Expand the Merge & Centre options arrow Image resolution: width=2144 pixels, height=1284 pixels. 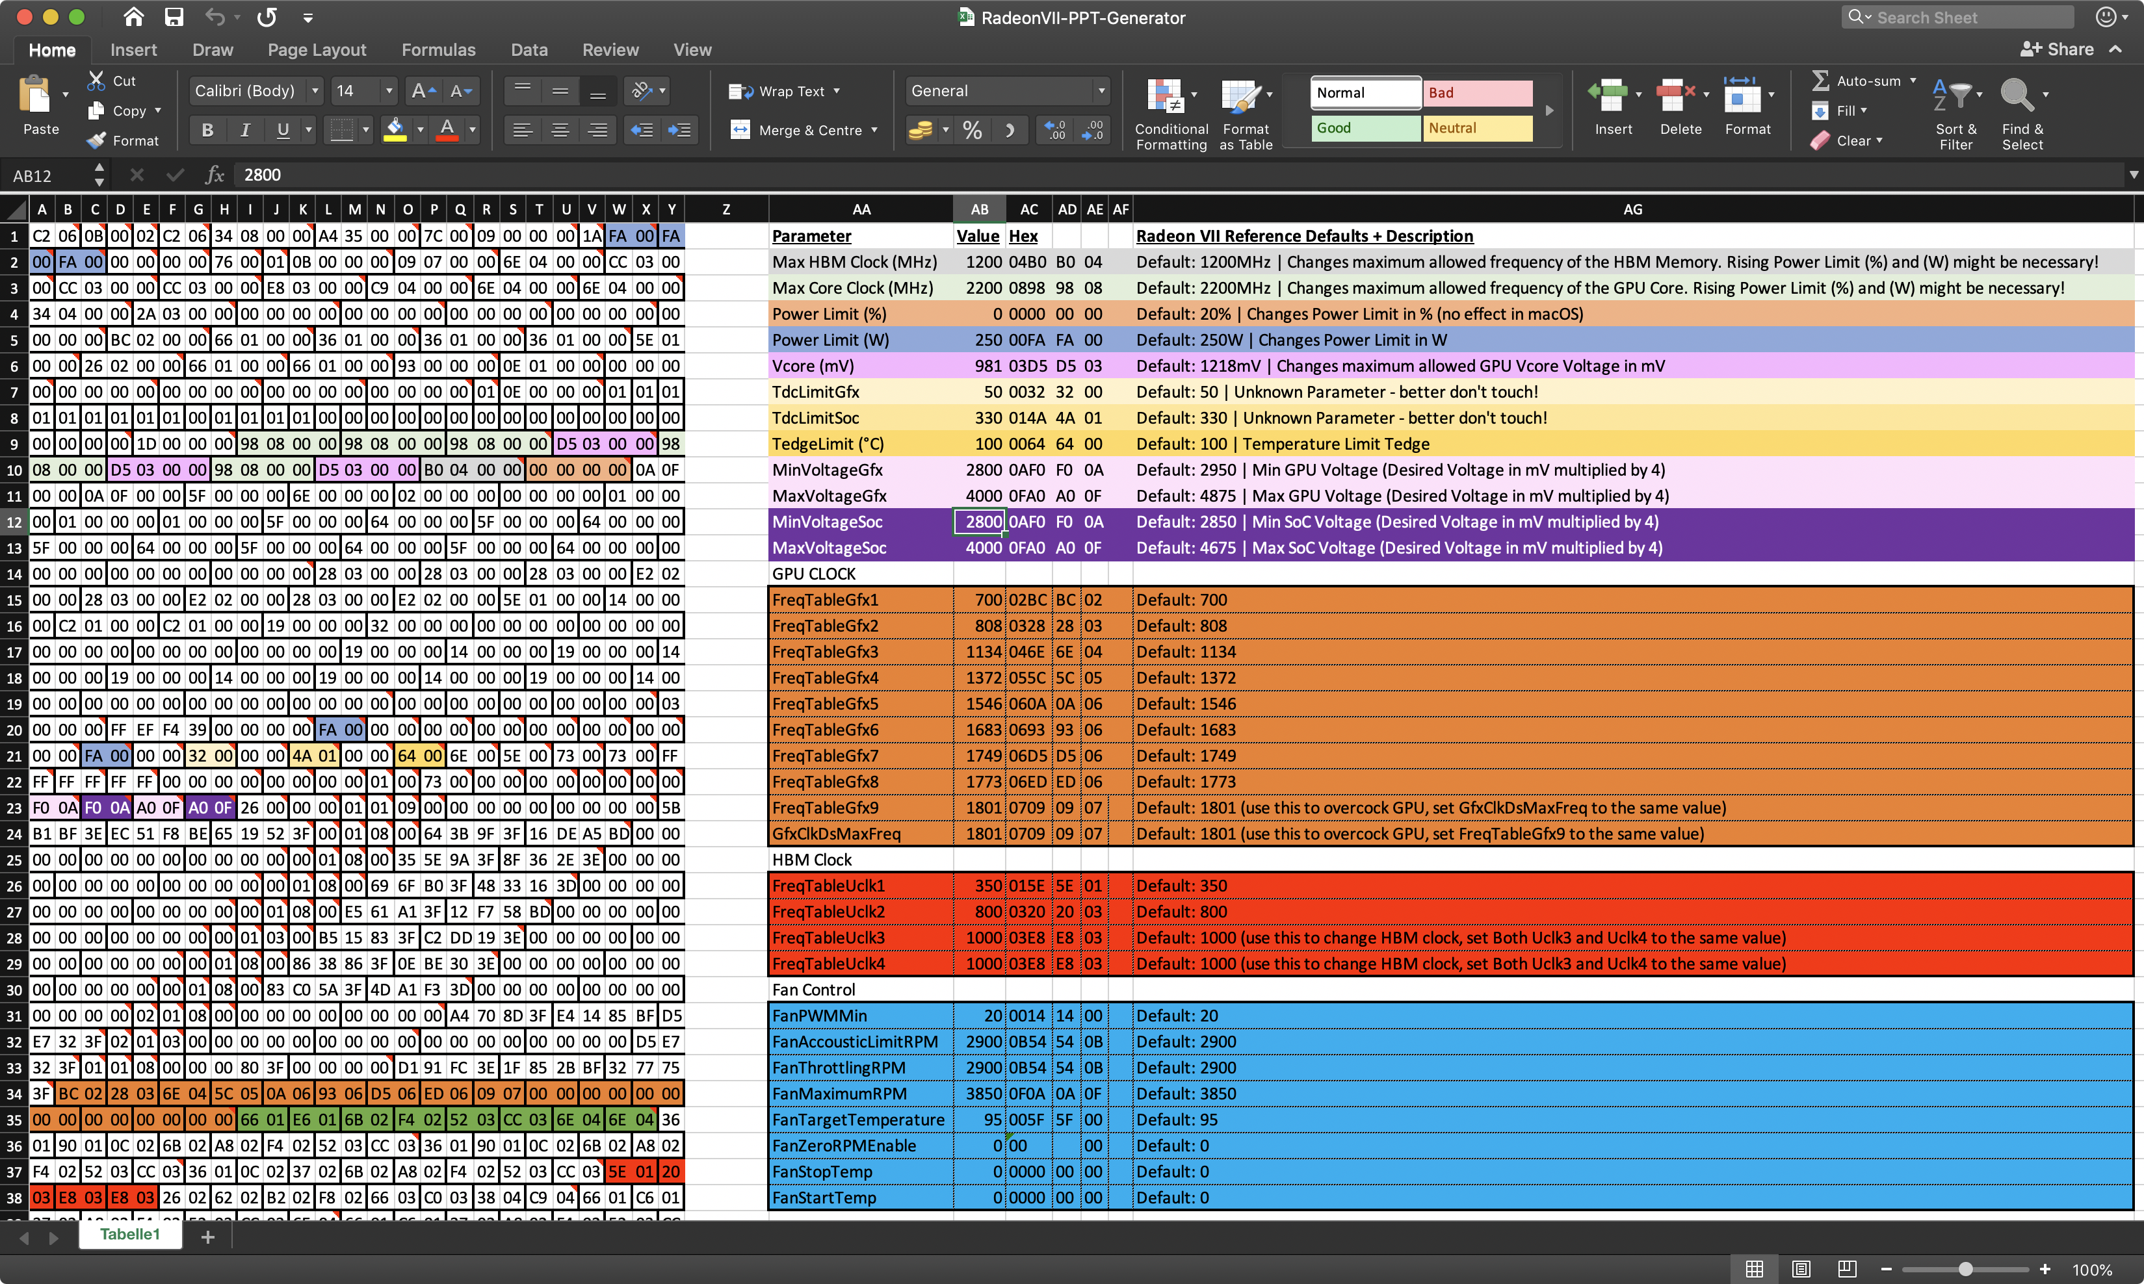click(874, 131)
